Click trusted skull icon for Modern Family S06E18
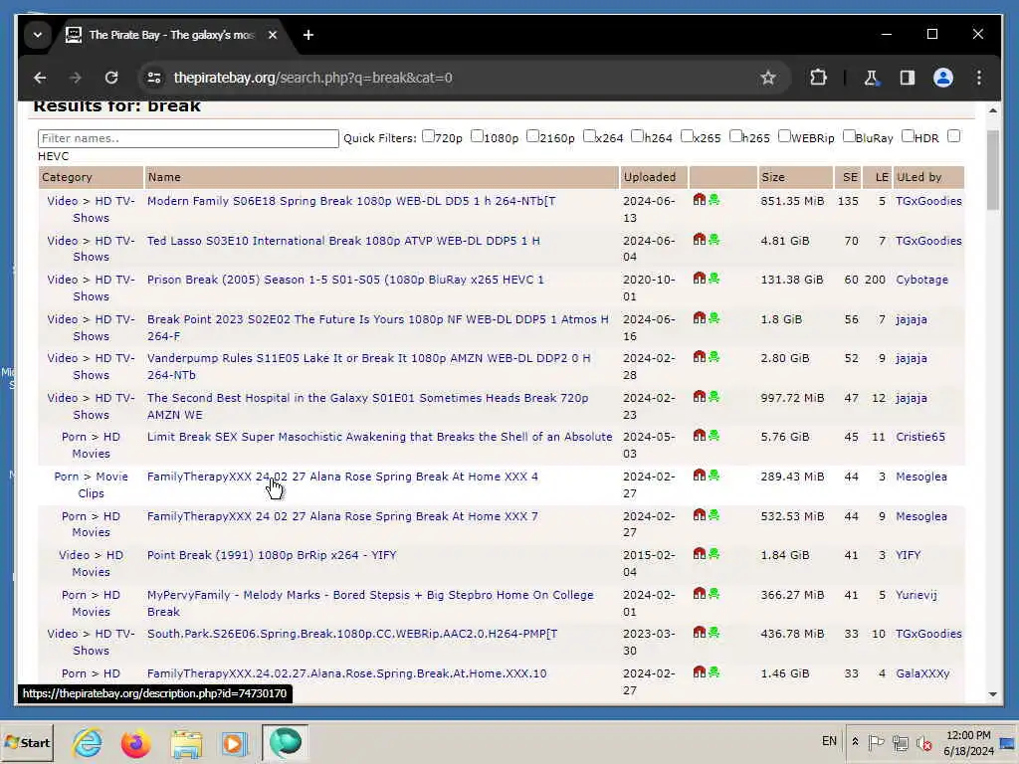1019x764 pixels. click(714, 199)
